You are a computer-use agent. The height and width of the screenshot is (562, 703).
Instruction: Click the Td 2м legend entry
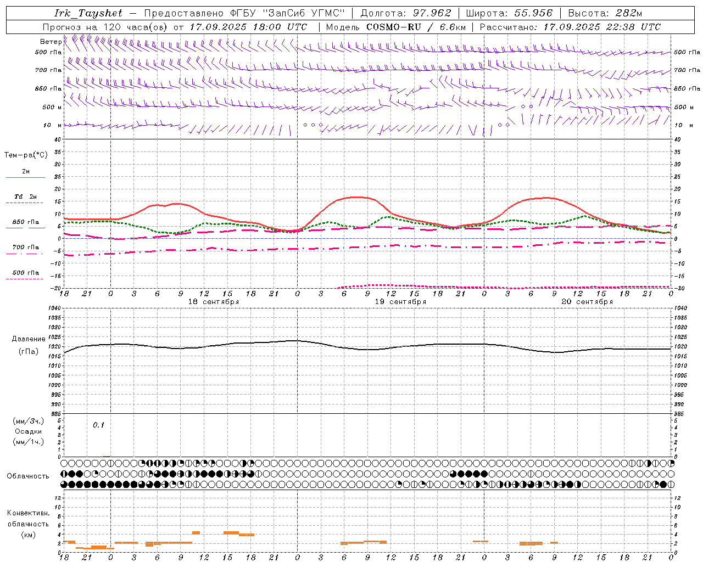(x=25, y=196)
